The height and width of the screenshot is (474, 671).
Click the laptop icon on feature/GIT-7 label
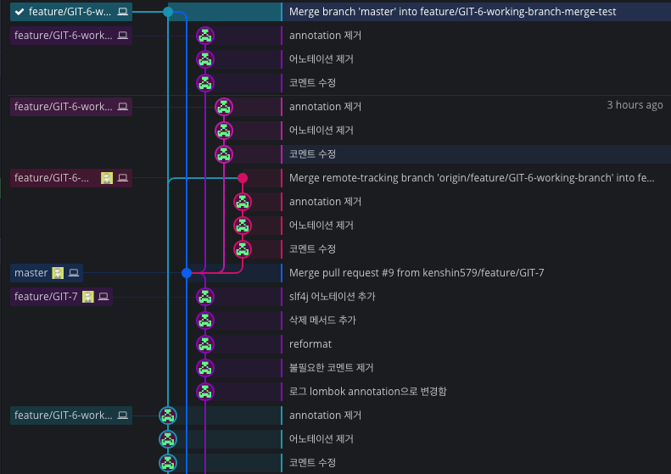tap(103, 297)
